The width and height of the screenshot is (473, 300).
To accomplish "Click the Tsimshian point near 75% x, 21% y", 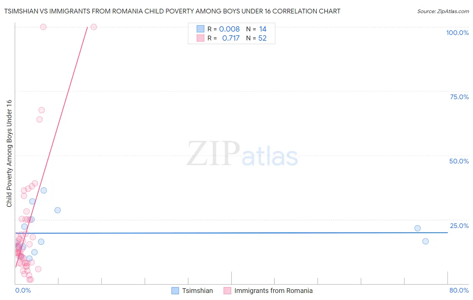I will click(417, 228).
